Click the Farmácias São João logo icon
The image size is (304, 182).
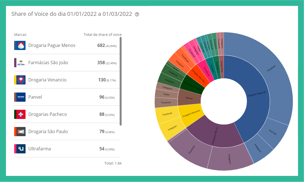tap(20, 63)
